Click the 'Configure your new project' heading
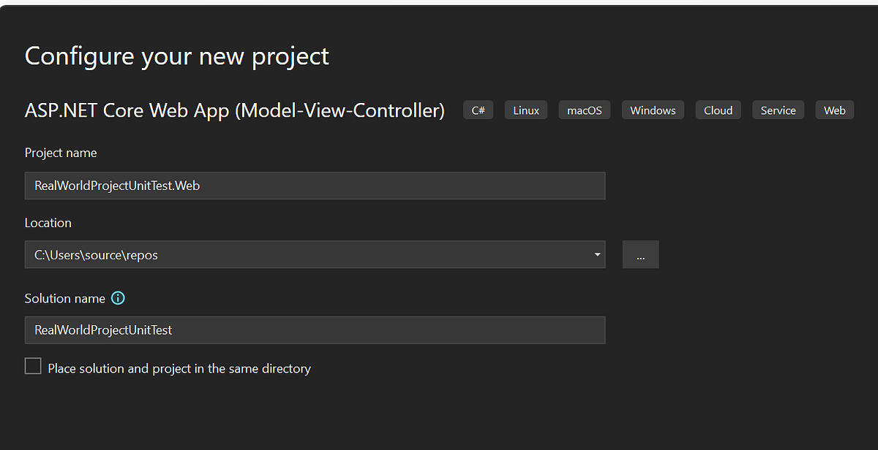The image size is (878, 450). pyautogui.click(x=177, y=56)
